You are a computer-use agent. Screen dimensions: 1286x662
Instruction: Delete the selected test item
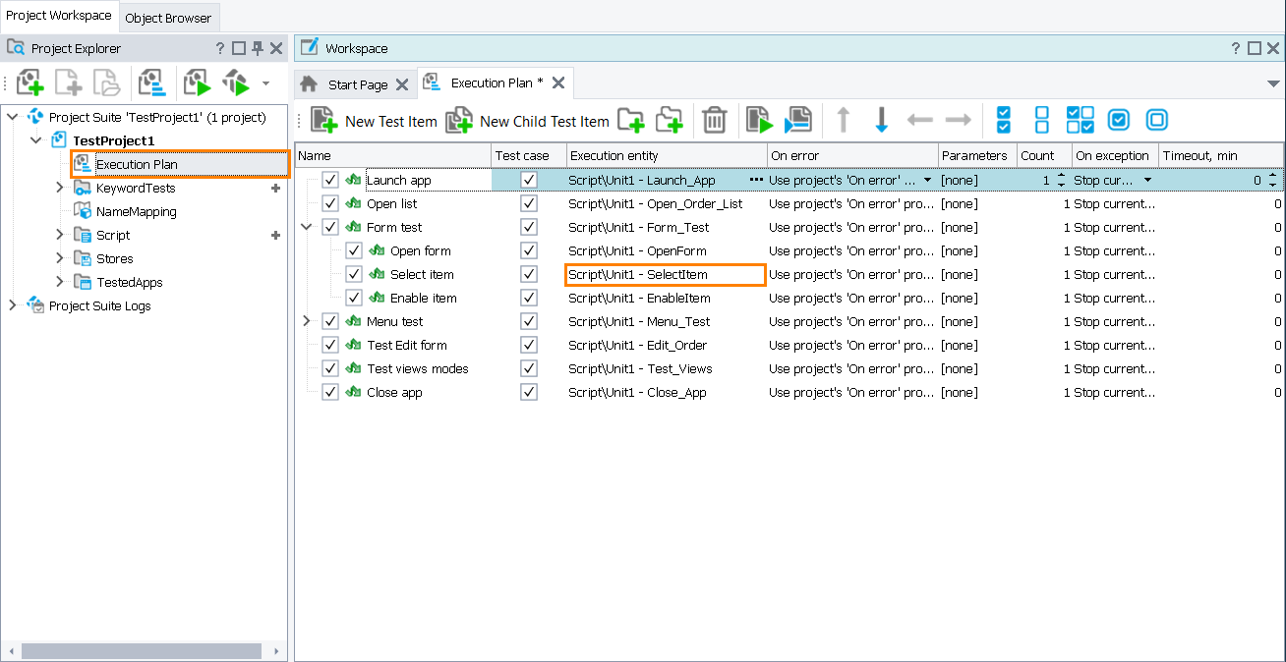point(714,119)
